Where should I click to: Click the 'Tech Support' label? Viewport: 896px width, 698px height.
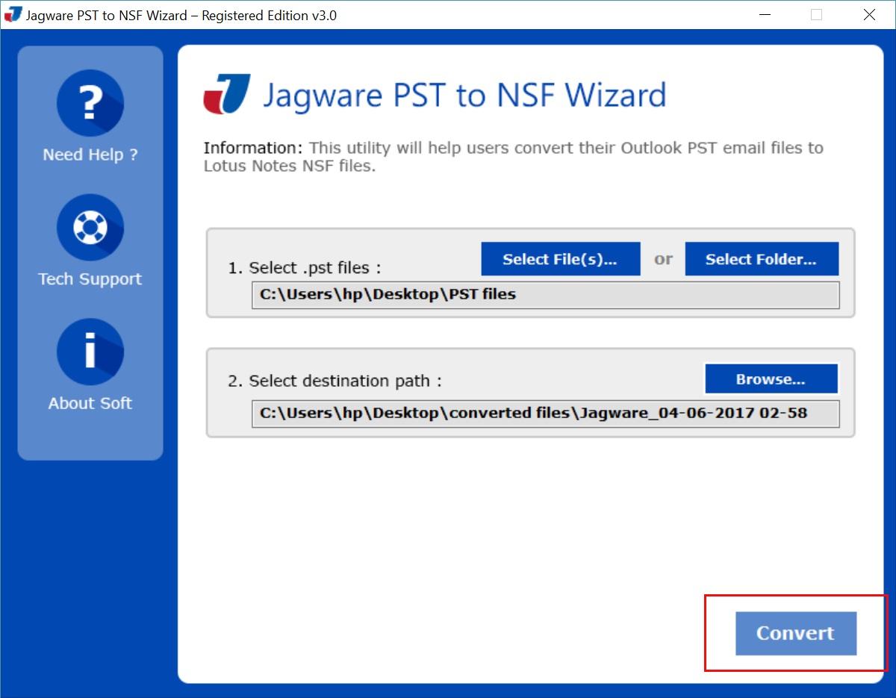tap(90, 279)
